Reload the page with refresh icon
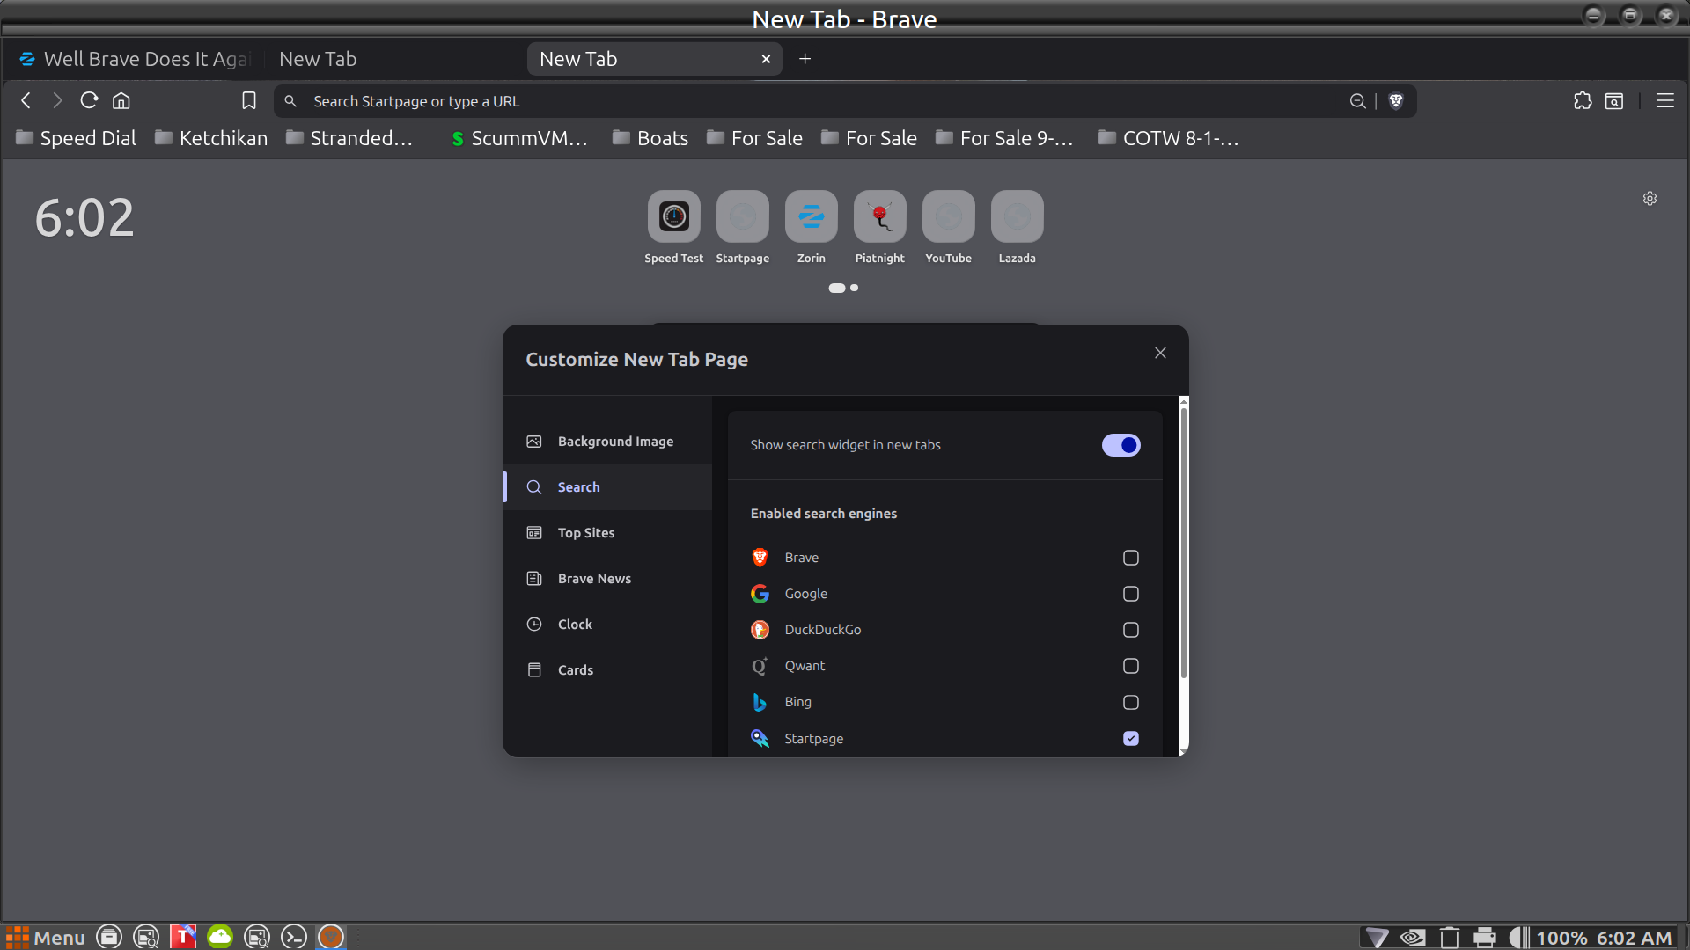This screenshot has width=1690, height=950. [x=89, y=101]
